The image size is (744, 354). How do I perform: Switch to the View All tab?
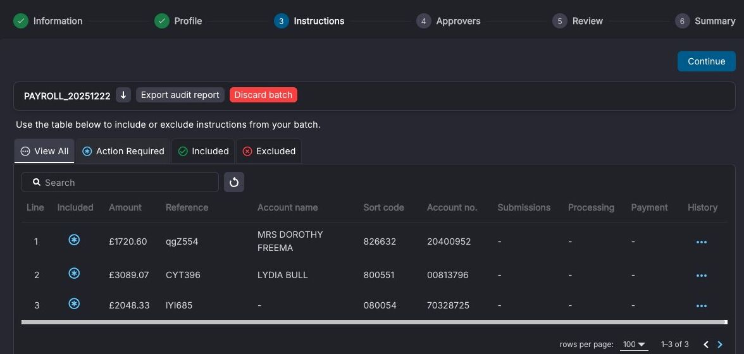pos(44,151)
